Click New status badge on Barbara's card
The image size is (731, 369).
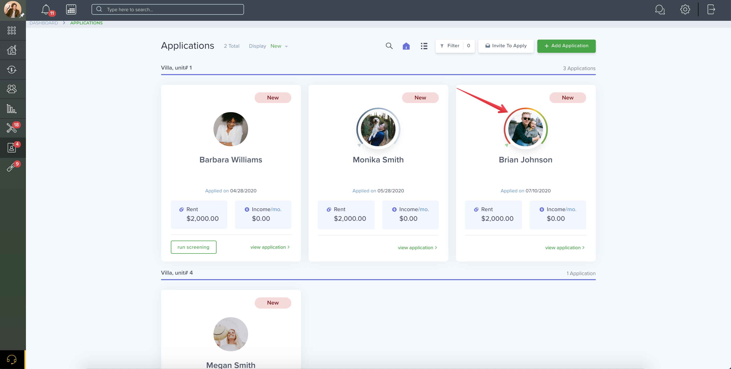point(273,98)
